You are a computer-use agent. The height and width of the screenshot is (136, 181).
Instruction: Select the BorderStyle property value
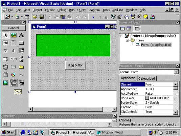tap(159, 102)
